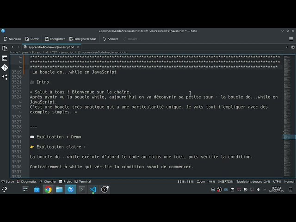This screenshot has height=222, width=296.
Task: Open the Documents sidebar panel icon
Action: point(5,49)
